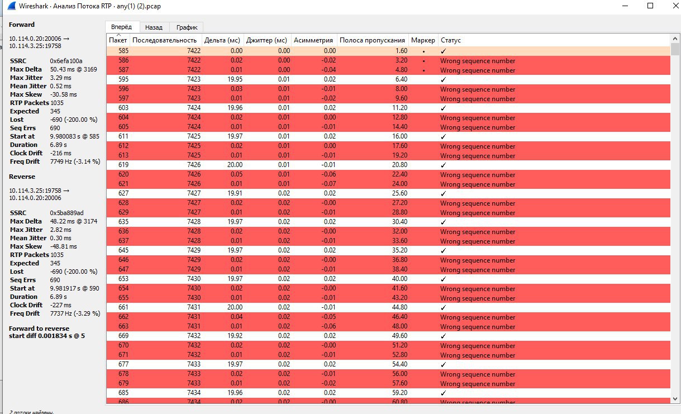681x414 pixels.
Task: Select packet row 635
Action: [x=388, y=222]
